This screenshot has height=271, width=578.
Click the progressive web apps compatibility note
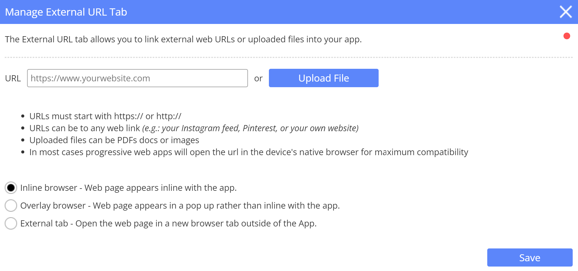coord(249,152)
